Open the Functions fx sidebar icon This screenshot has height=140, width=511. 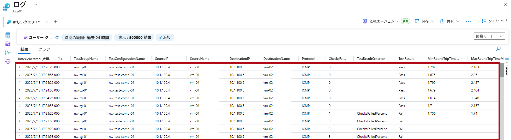[x=8, y=52]
